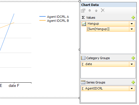Image resolution: width=139 pixels, height=105 pixels.
Task: Click the move up arrow icon
Action: 96,10
